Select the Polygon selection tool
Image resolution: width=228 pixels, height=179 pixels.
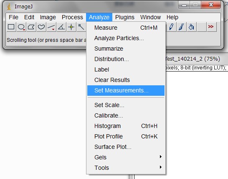tap(31, 27)
